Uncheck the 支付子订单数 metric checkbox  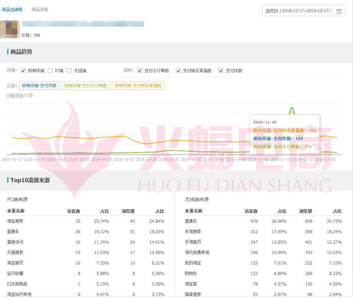pos(140,71)
